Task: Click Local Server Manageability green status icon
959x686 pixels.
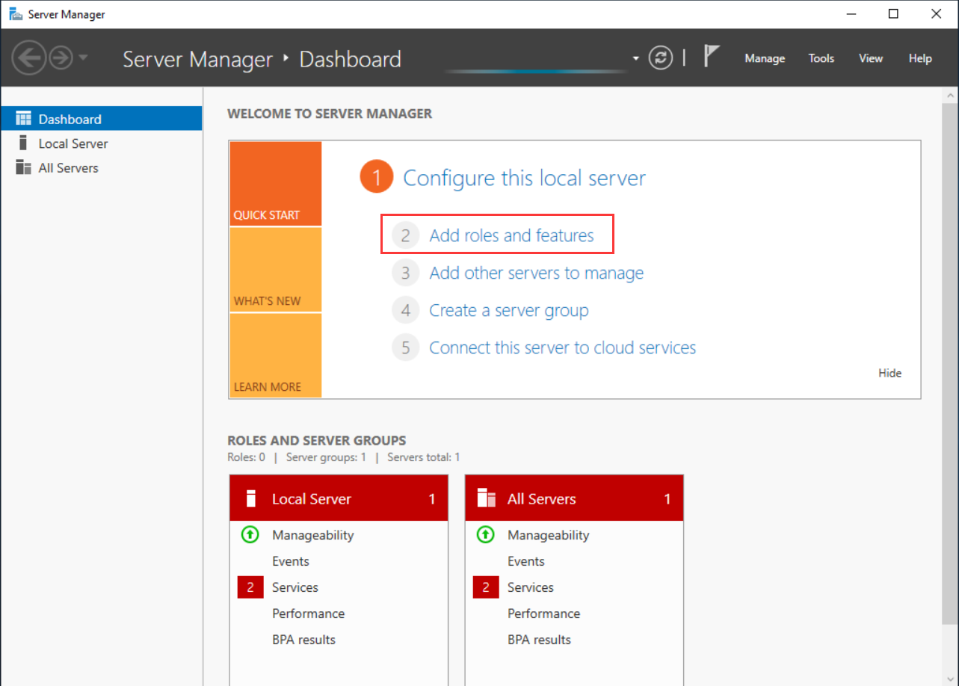Action: click(x=250, y=535)
